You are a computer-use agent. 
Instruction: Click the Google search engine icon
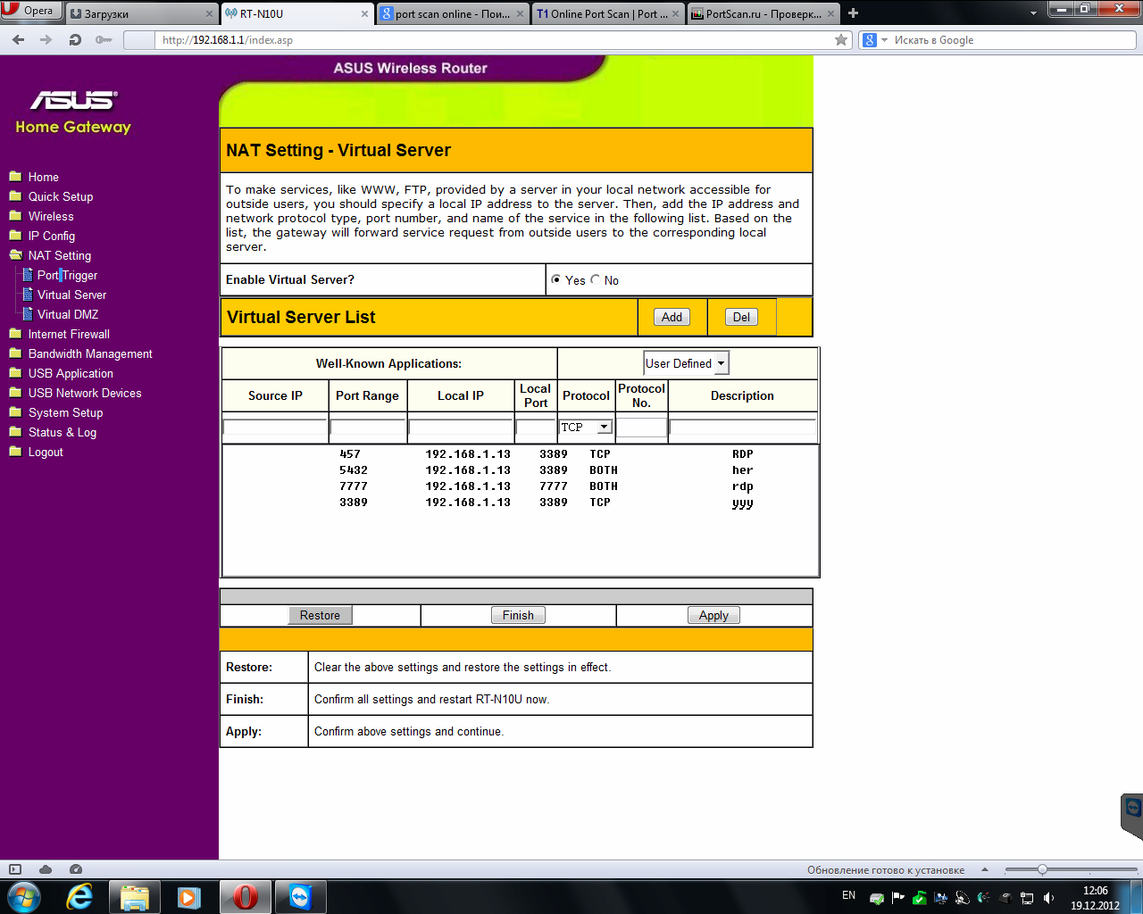click(869, 39)
